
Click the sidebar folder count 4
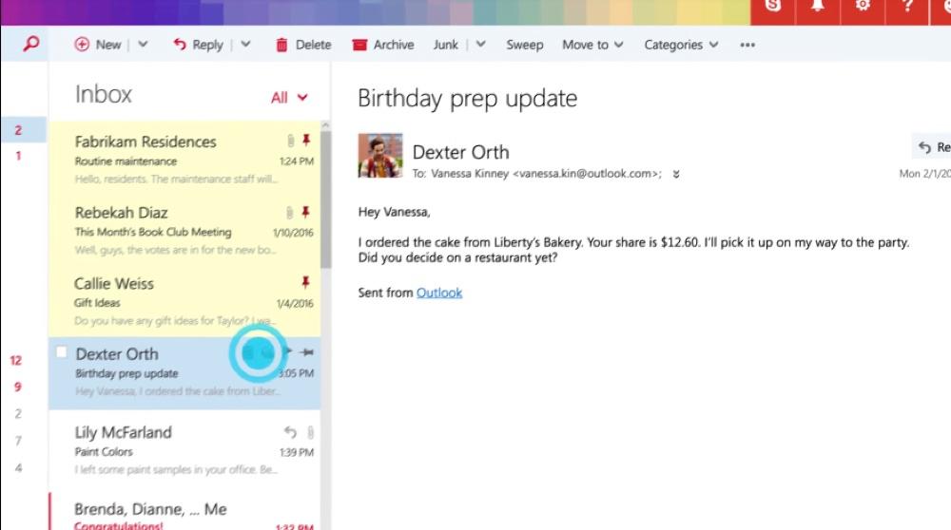tap(18, 467)
